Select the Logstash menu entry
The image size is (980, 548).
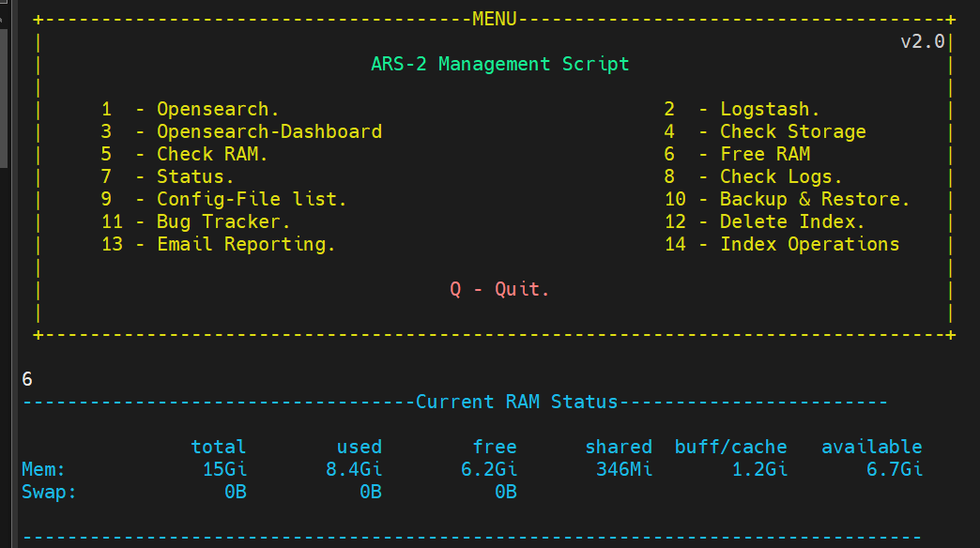770,109
